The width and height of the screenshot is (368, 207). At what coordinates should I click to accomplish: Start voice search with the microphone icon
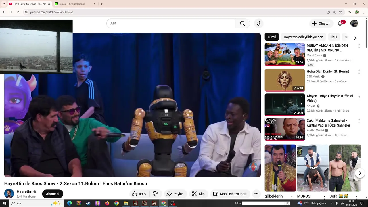point(259,23)
